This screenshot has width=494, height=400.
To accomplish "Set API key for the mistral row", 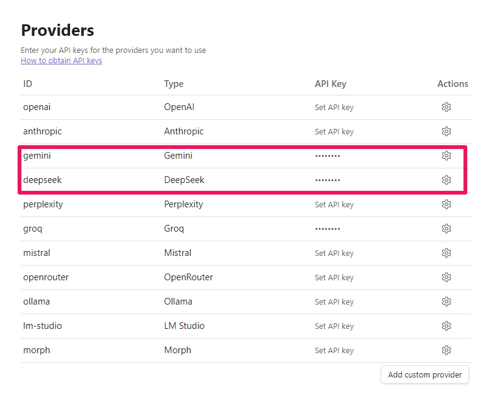I will (334, 253).
